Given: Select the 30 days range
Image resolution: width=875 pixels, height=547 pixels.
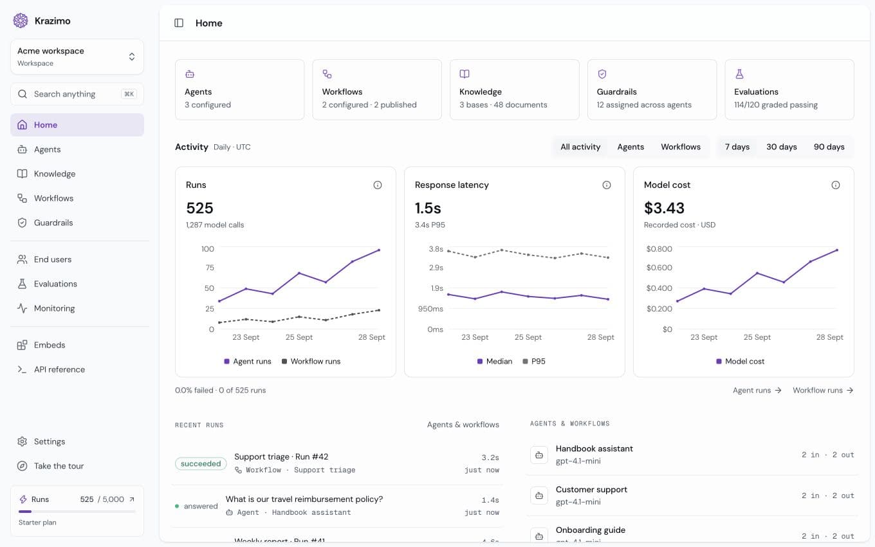Looking at the screenshot, I should 782,147.
